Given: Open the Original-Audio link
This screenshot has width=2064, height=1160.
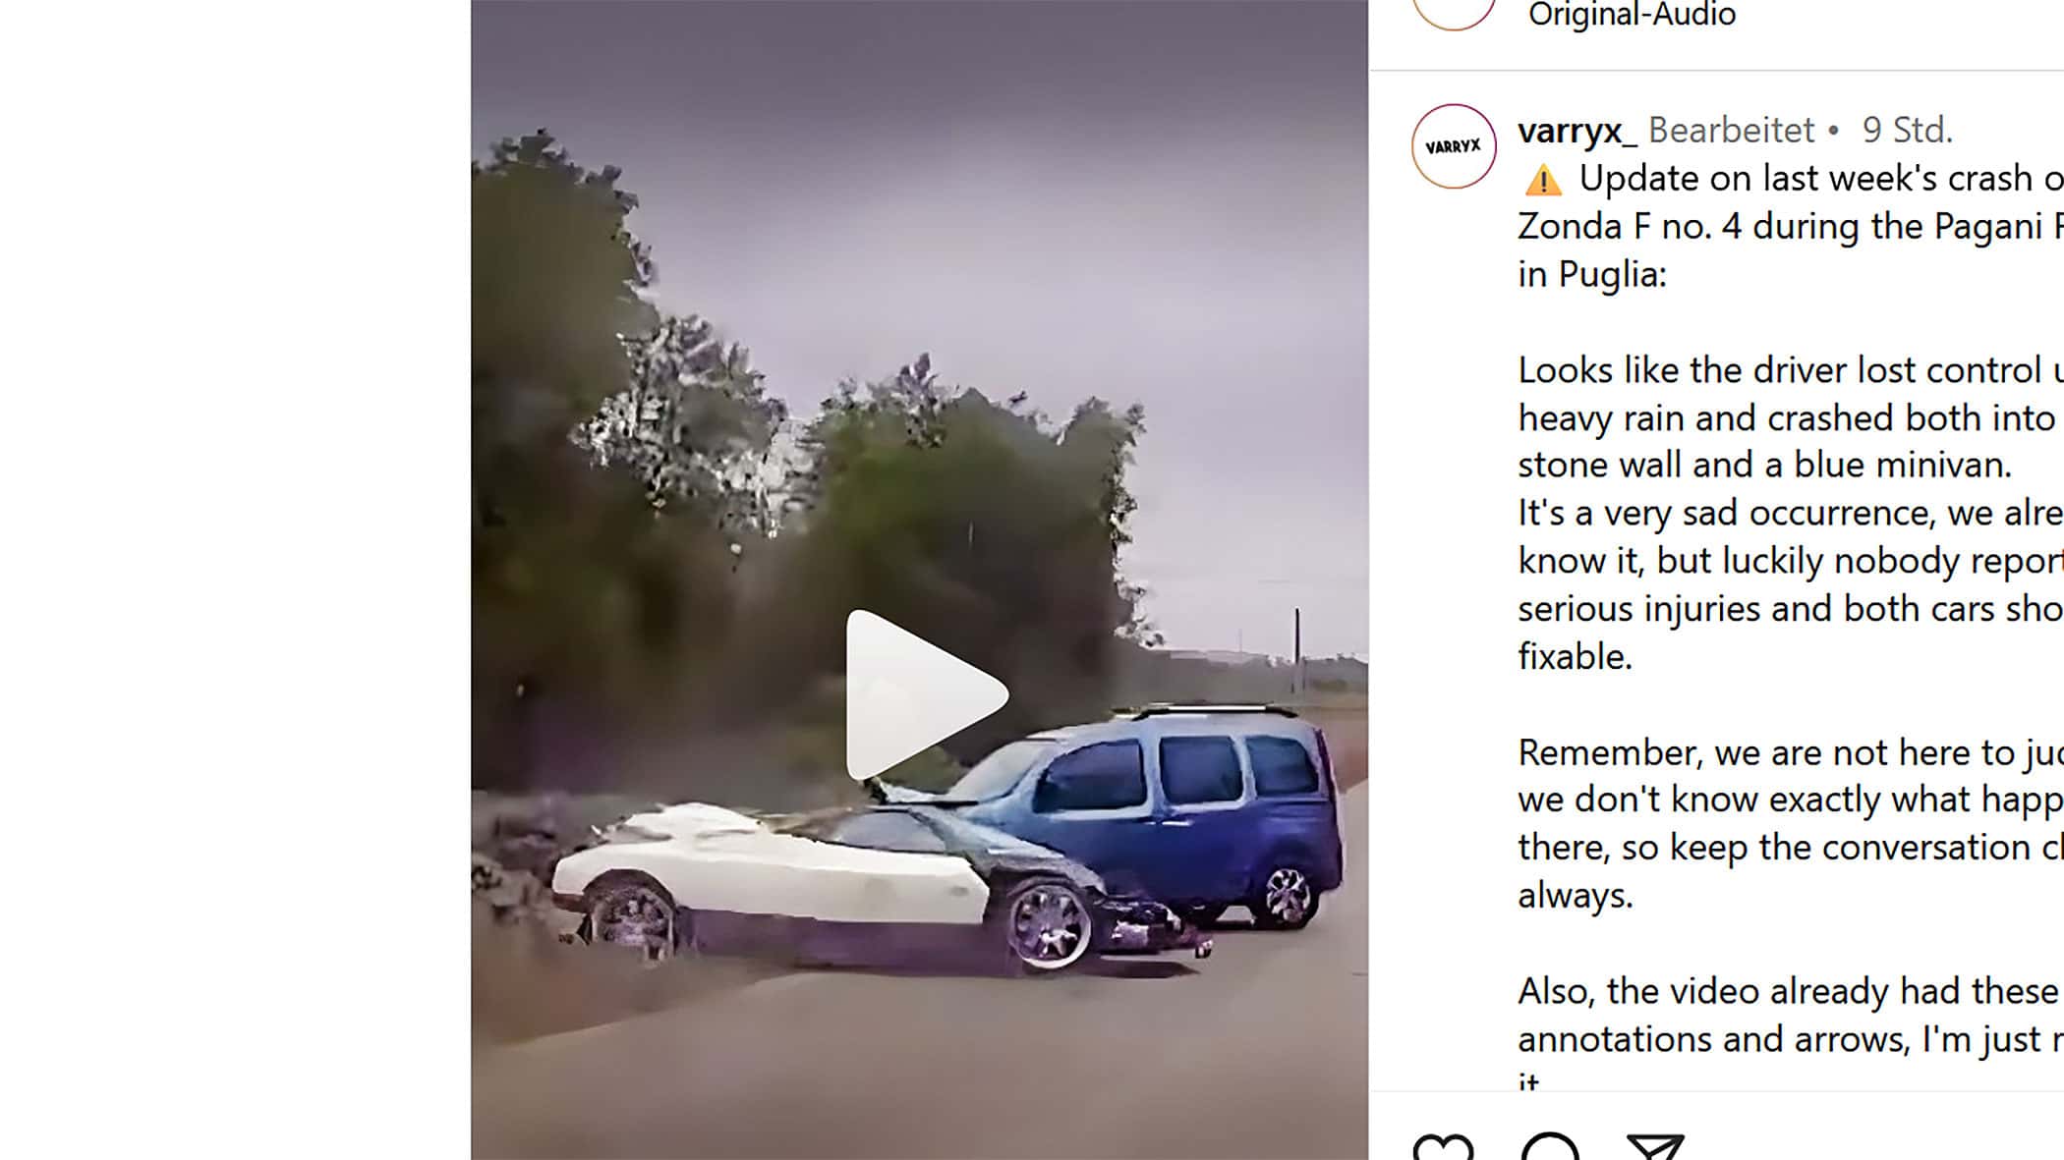Looking at the screenshot, I should [1632, 15].
